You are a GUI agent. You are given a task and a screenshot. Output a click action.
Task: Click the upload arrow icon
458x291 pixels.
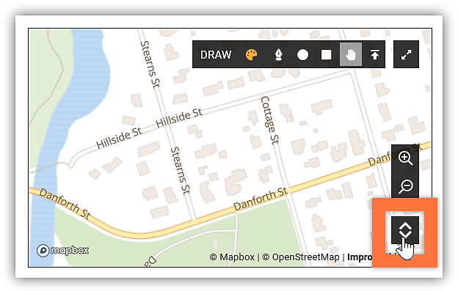coord(374,54)
